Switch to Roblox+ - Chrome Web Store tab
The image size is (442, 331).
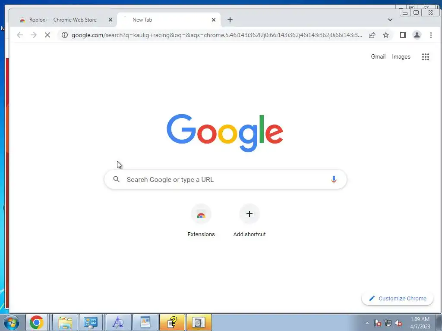(63, 20)
